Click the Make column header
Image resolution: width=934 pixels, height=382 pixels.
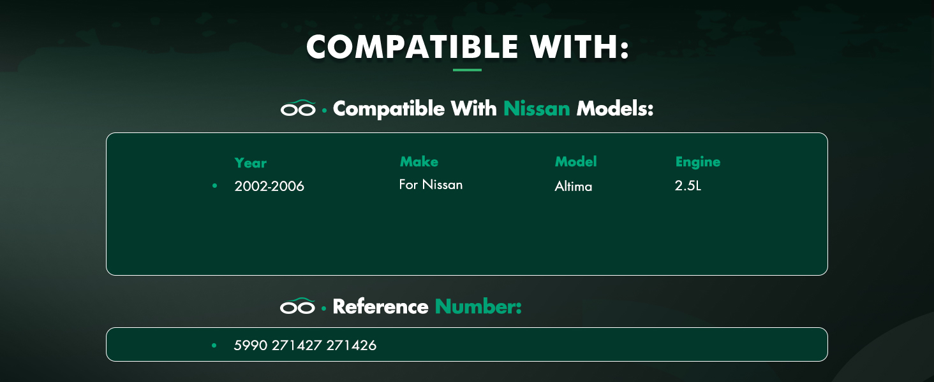419,162
